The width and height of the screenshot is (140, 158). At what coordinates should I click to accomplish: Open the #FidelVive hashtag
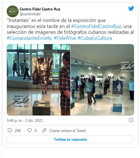point(65,38)
